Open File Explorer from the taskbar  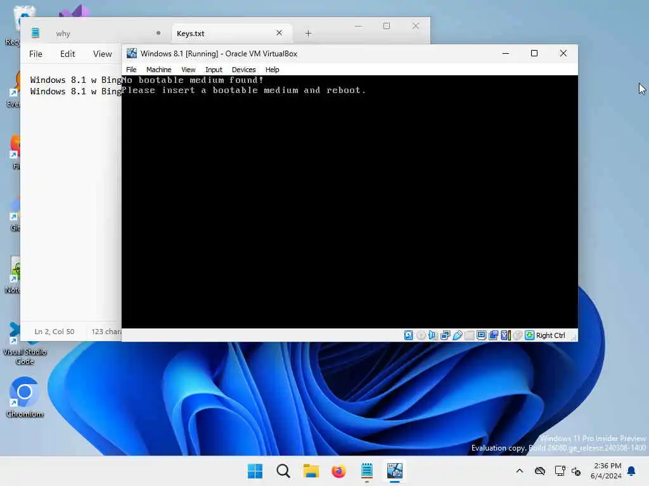point(311,471)
